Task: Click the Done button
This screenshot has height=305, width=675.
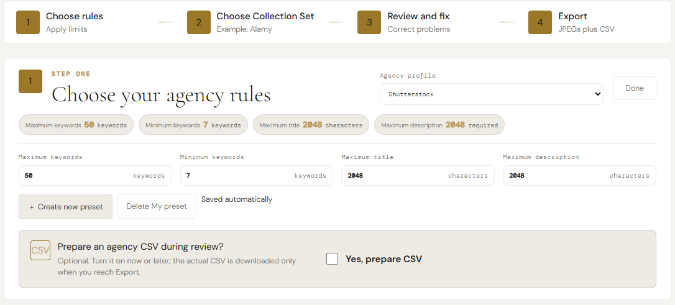Action: click(634, 88)
